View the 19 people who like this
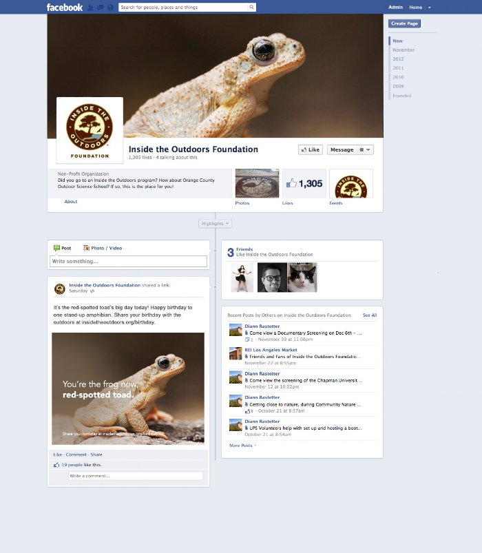 [72, 465]
